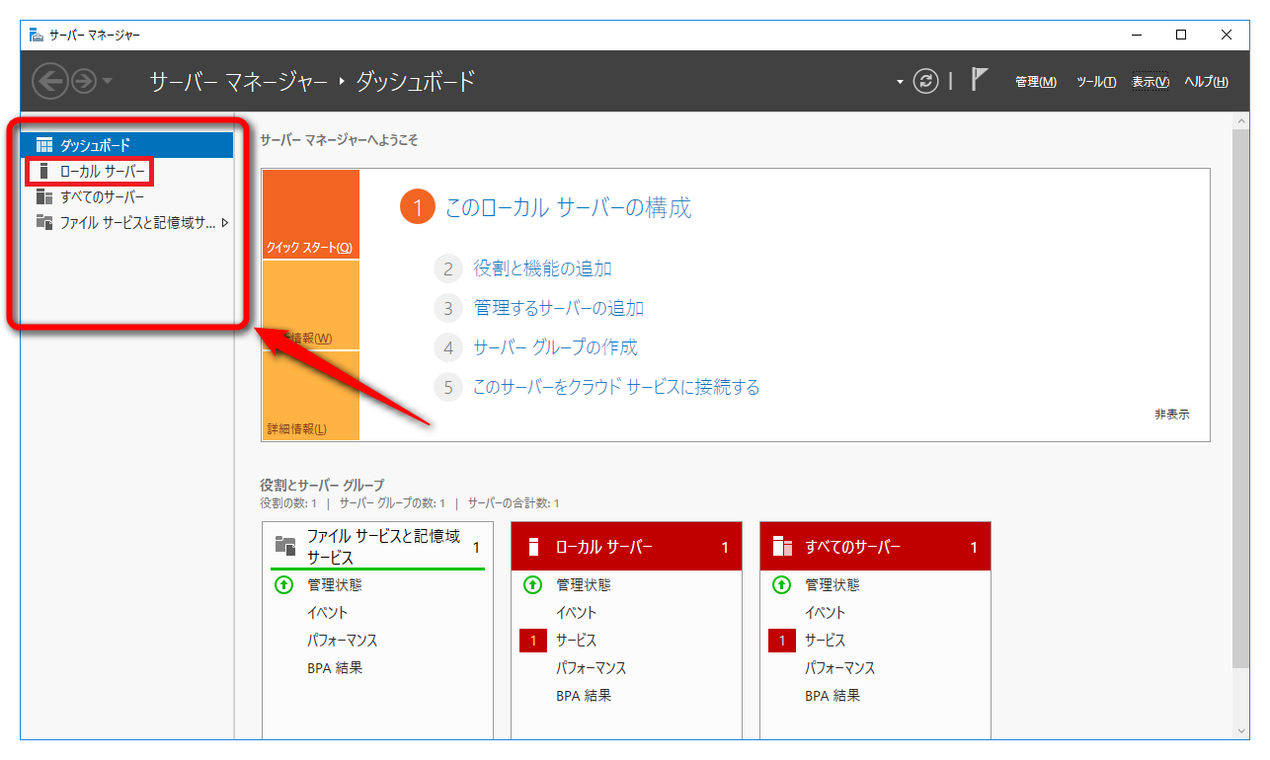Click the scrollbar up arrow
1270x760 pixels.
(1241, 119)
